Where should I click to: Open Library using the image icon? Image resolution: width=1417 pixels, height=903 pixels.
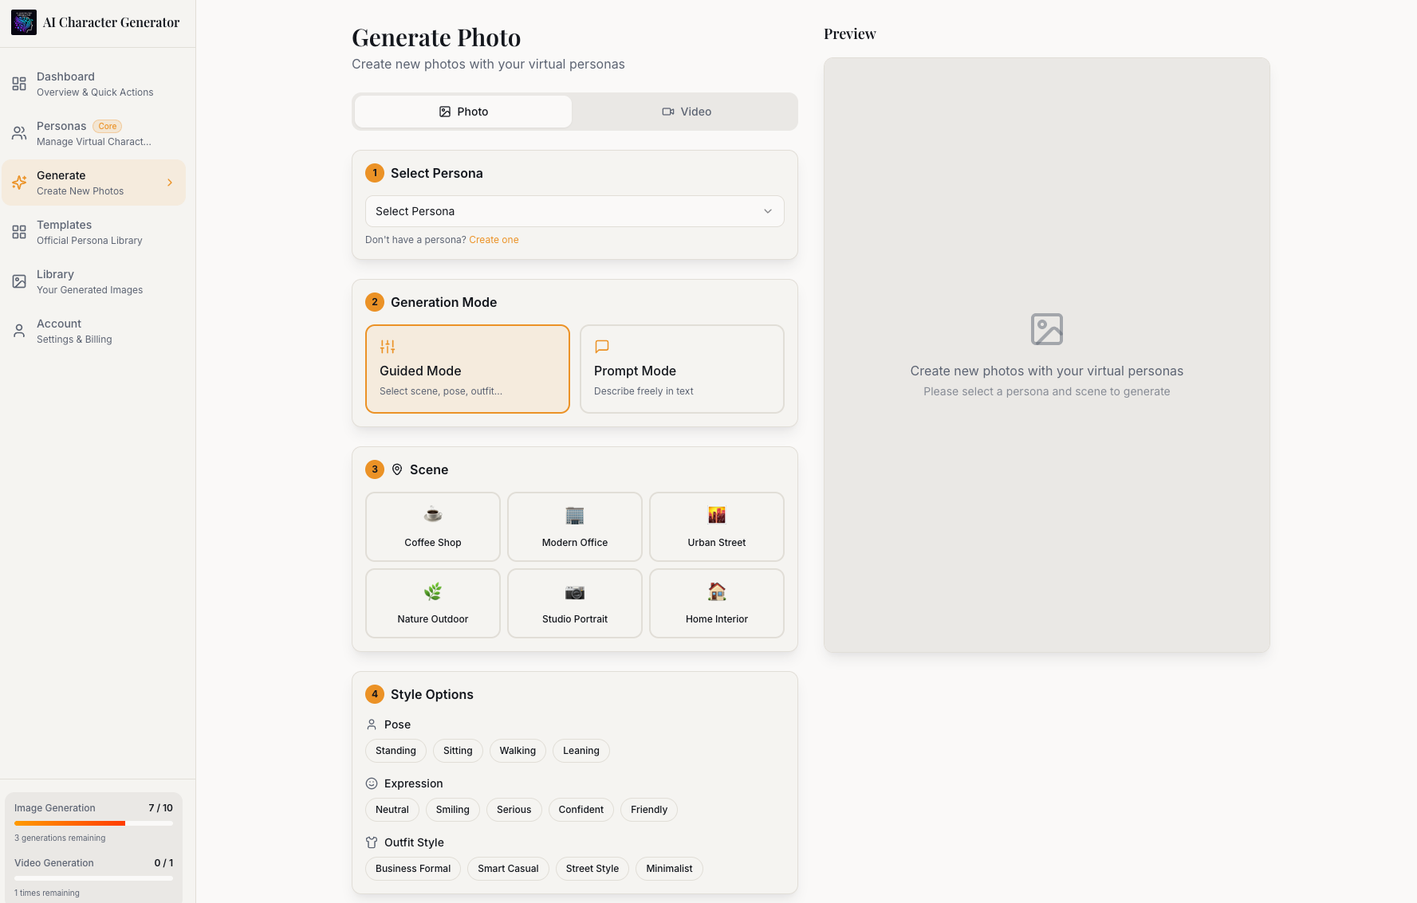pyautogui.click(x=19, y=281)
